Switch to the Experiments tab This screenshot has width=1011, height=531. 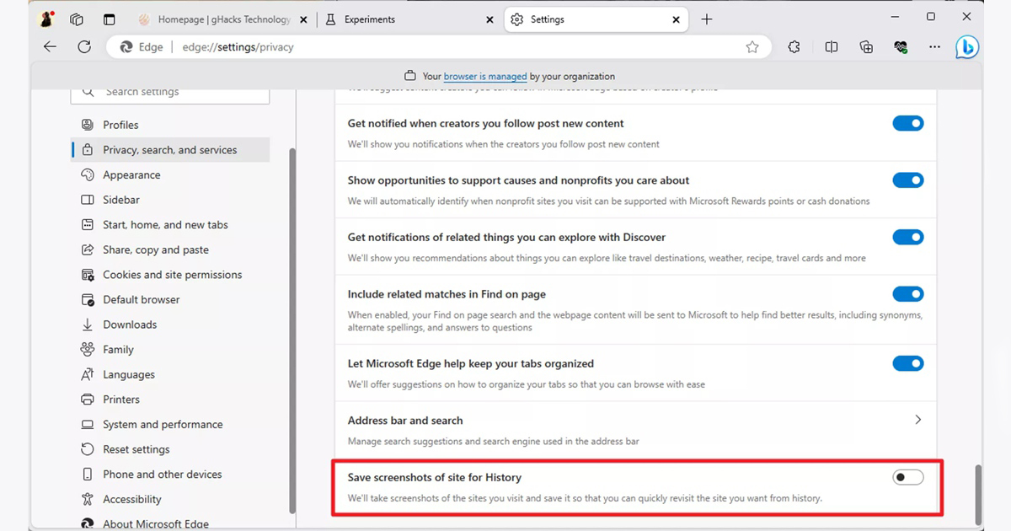(x=409, y=19)
